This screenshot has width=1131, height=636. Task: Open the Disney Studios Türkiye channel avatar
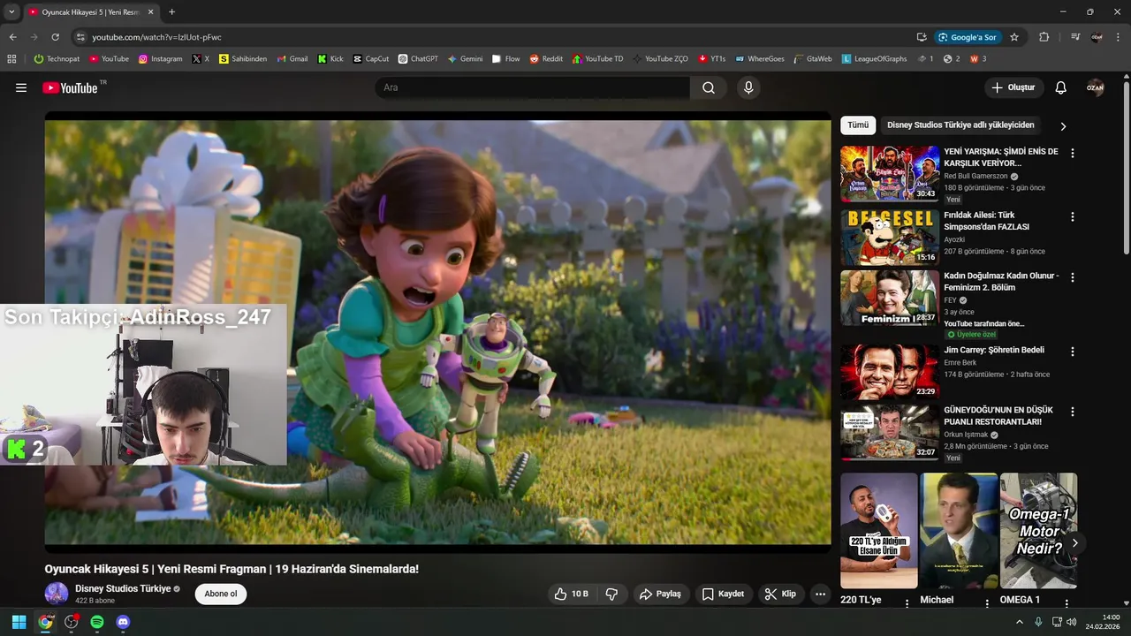[x=57, y=594]
